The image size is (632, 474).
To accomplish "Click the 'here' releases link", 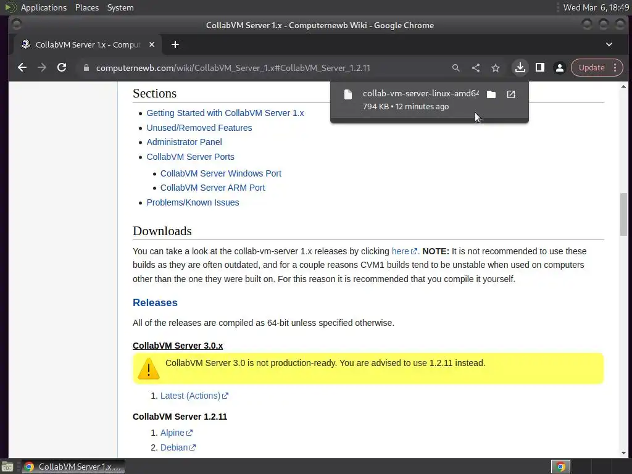I will point(404,251).
